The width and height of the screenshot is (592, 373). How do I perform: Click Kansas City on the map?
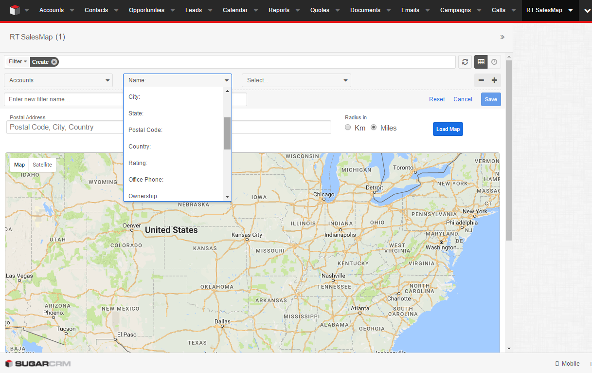click(x=247, y=235)
